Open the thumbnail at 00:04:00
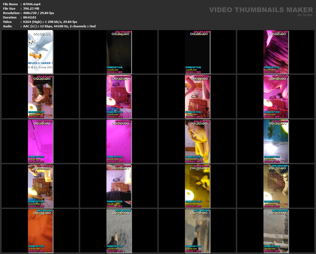316x254 pixels. 119,52
